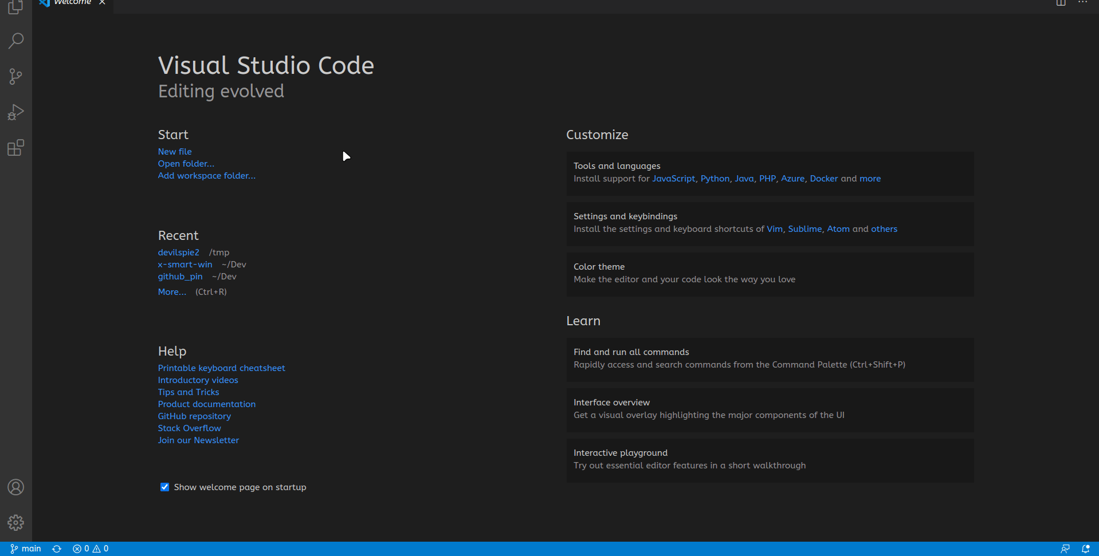Open recent project github_pin
This screenshot has width=1099, height=556.
(180, 277)
